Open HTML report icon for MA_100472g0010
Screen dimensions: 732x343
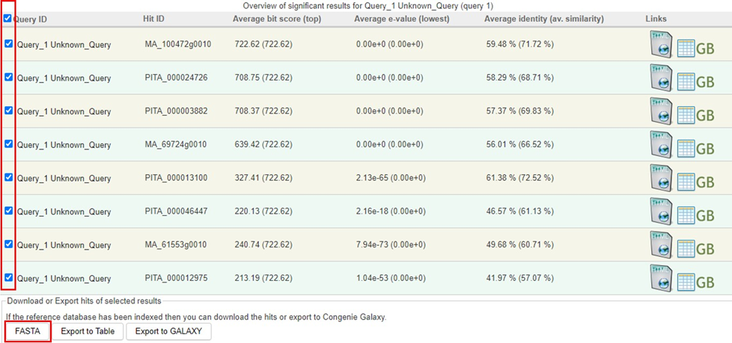coord(661,45)
